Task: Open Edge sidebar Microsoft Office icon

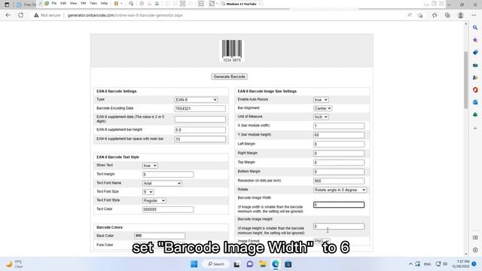Action: pyautogui.click(x=475, y=90)
